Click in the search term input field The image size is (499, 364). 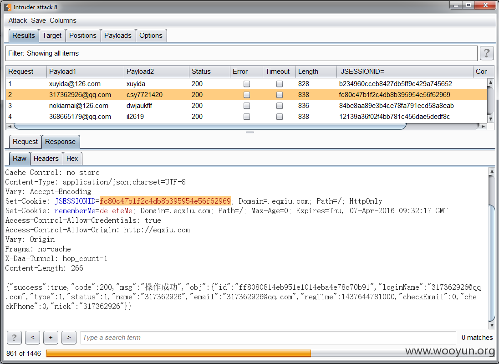(x=268, y=338)
